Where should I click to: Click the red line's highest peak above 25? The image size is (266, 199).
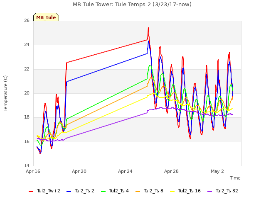point(148,28)
